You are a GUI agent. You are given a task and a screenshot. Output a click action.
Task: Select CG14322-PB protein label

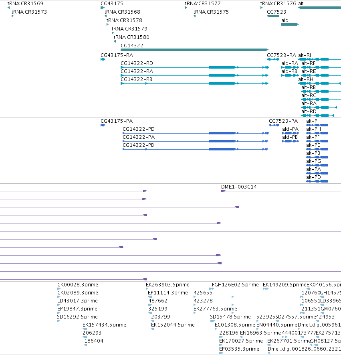(x=138, y=145)
